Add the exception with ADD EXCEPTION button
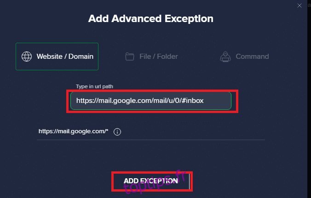This screenshot has width=311, height=198. point(151,181)
